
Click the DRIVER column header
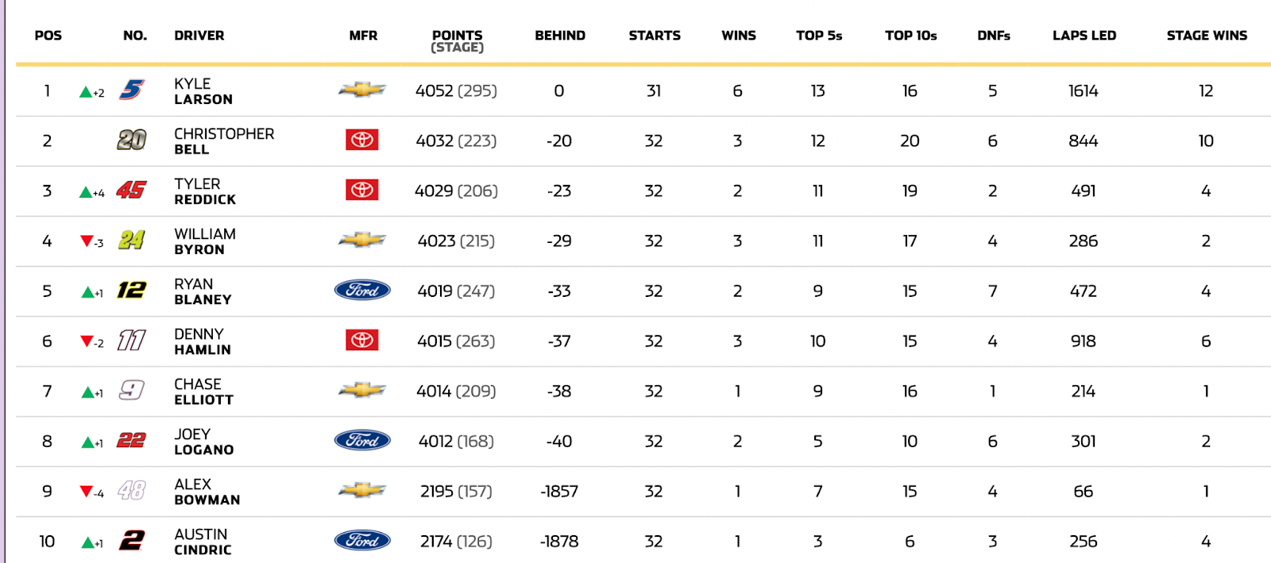click(199, 36)
